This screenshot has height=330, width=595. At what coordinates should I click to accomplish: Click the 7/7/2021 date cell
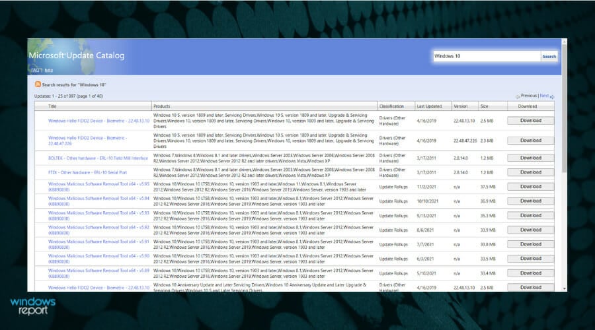click(425, 244)
